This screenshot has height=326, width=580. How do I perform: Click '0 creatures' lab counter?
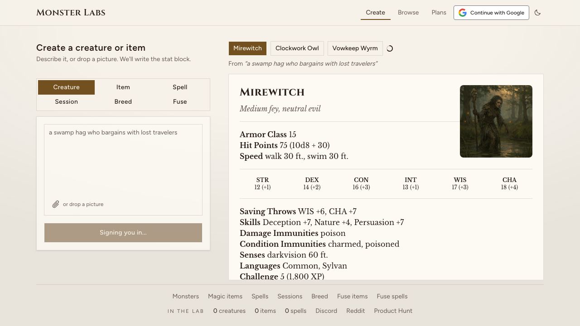pos(229,311)
